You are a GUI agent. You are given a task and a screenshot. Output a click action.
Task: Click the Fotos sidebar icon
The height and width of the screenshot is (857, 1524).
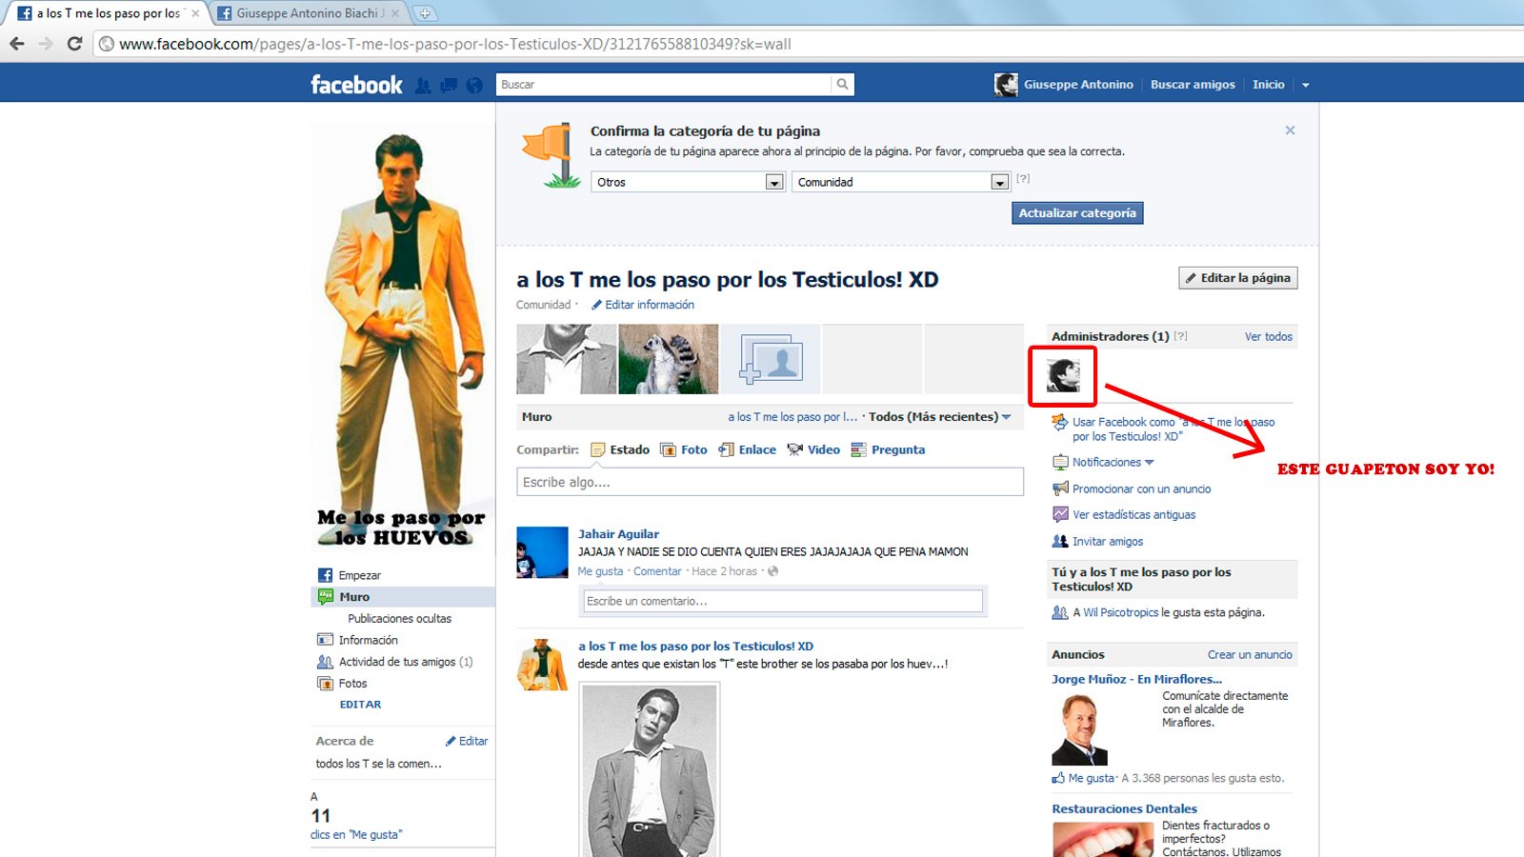(x=325, y=684)
